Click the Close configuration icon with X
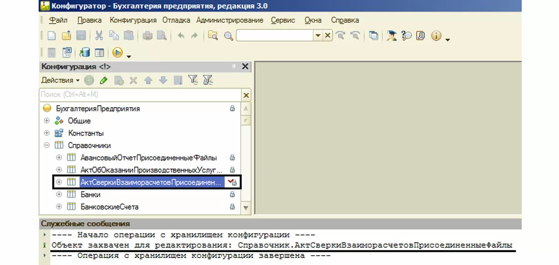 click(x=67, y=53)
